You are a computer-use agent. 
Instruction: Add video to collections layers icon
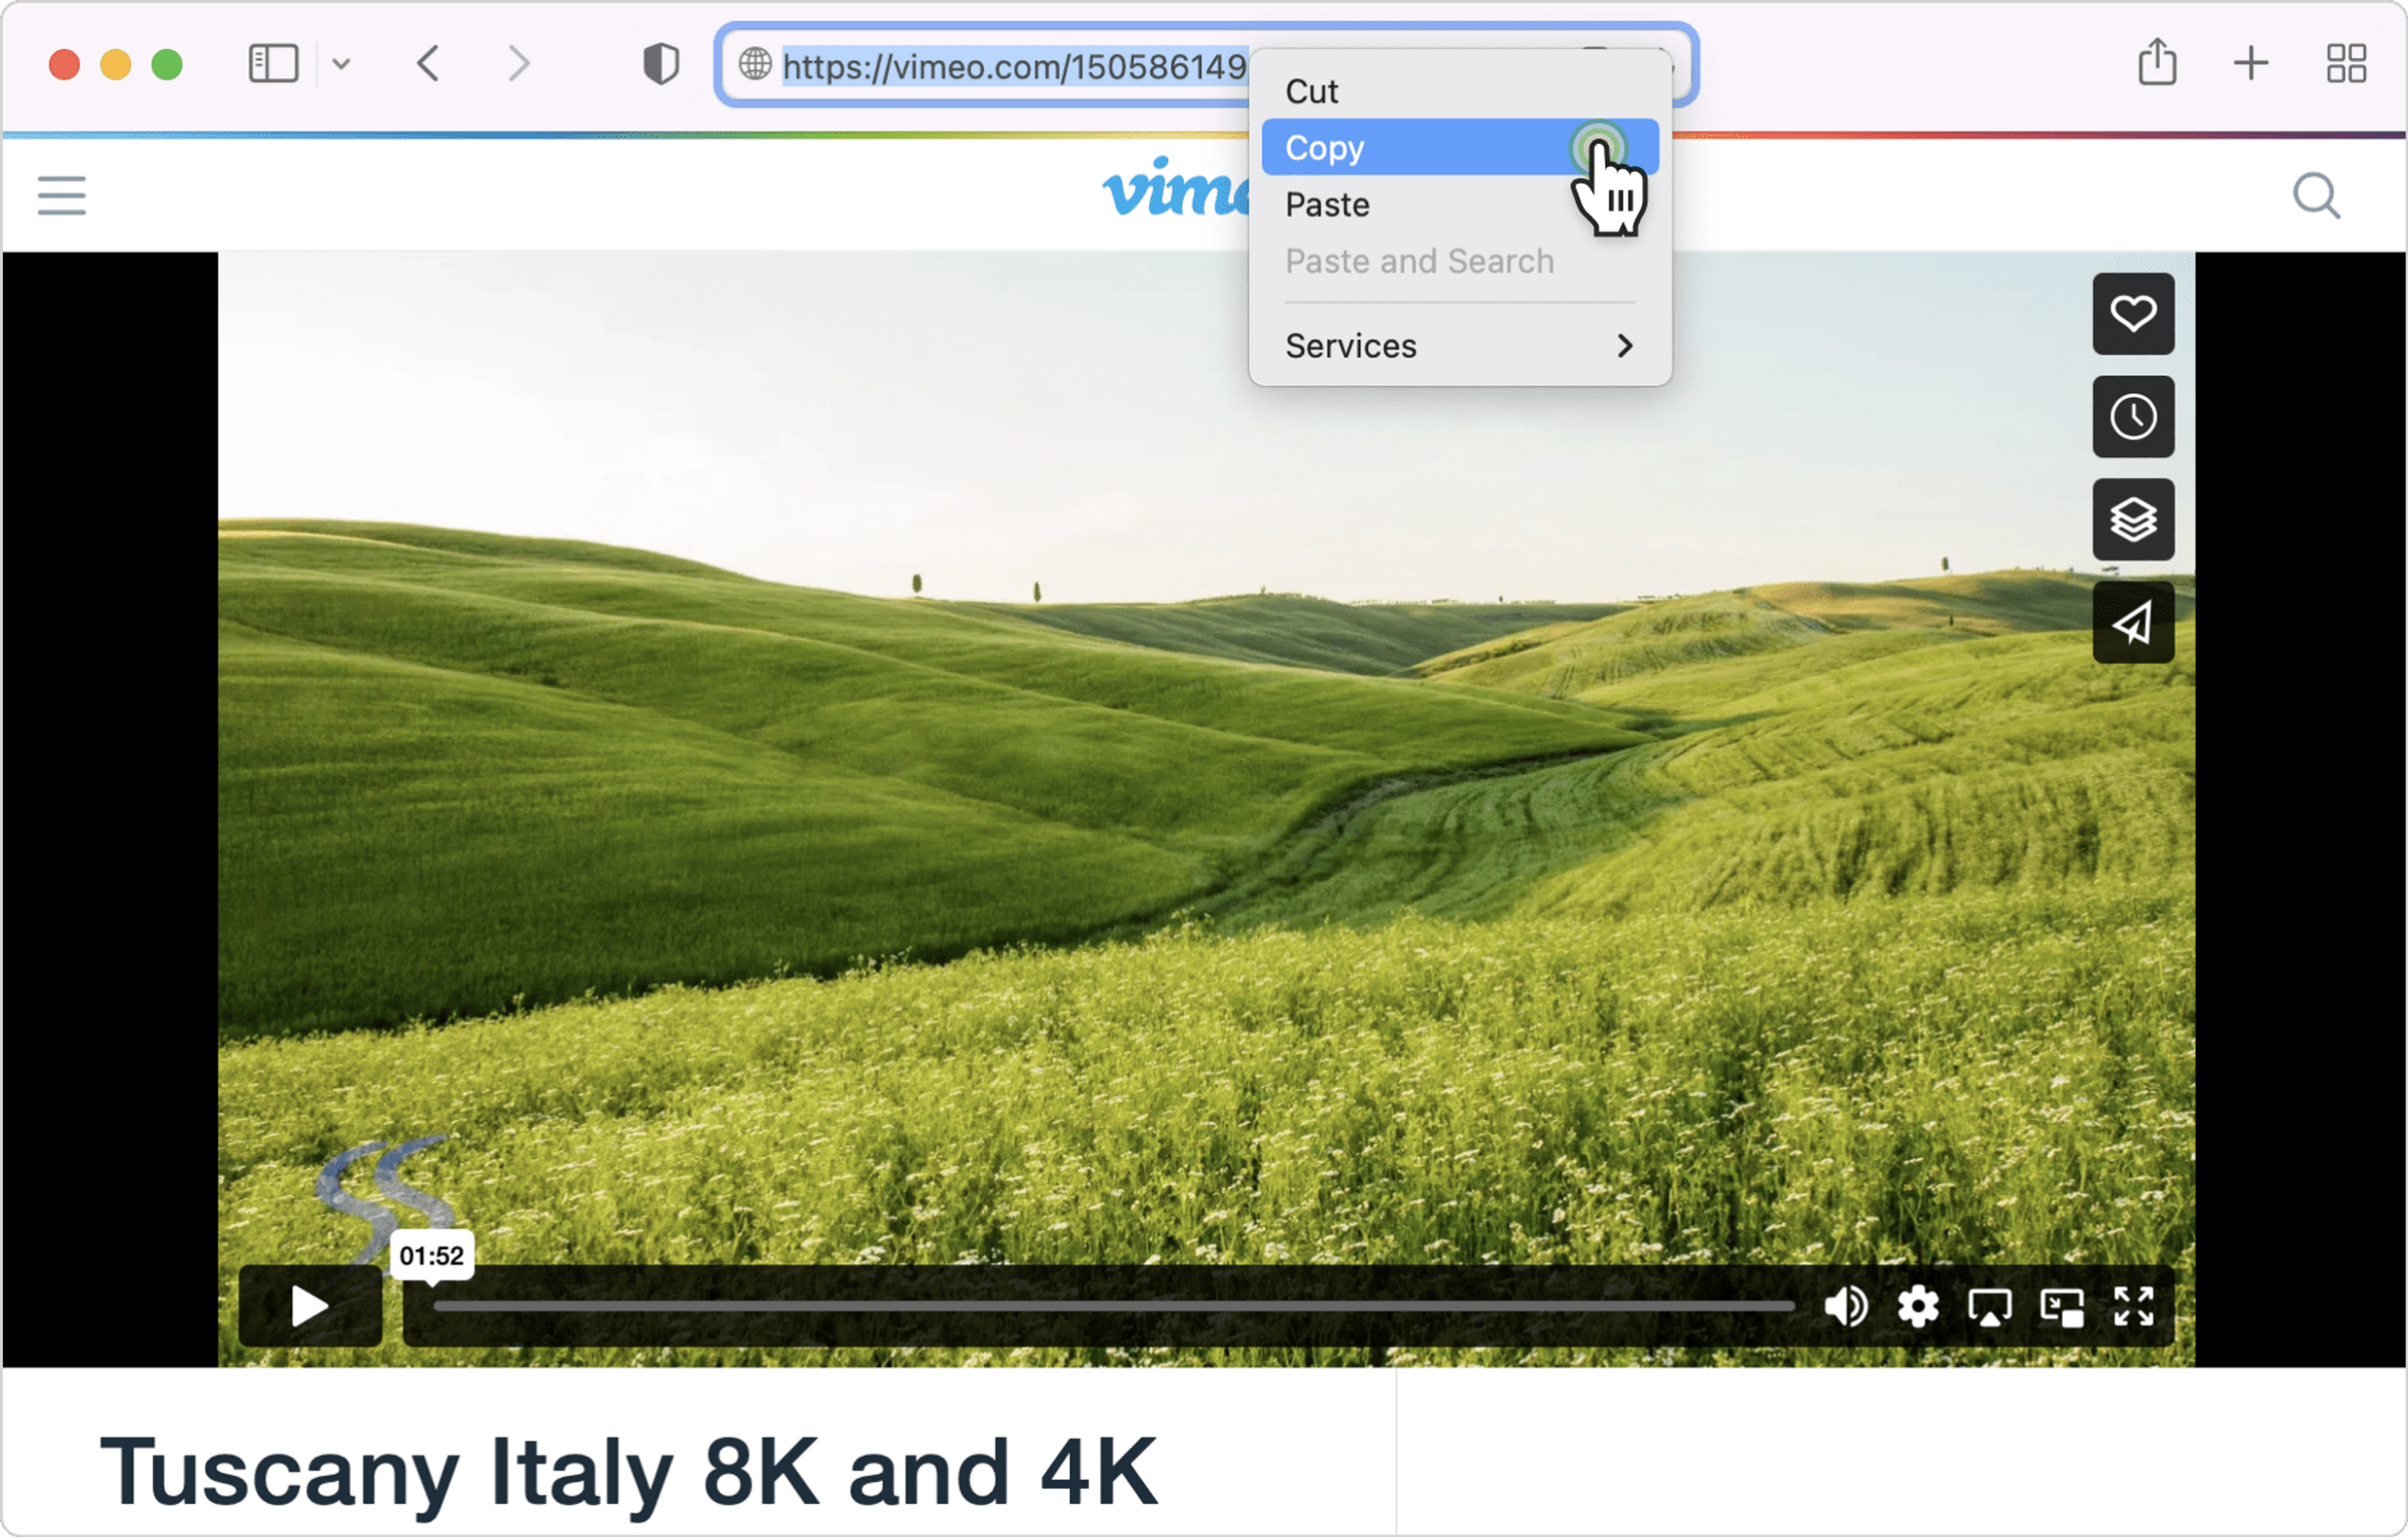point(2133,520)
